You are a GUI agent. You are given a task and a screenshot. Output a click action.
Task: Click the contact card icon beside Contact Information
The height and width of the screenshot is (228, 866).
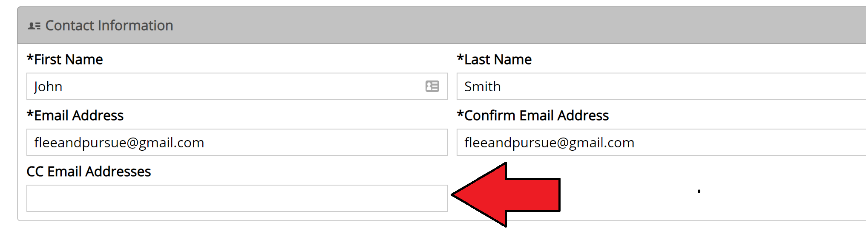[x=34, y=26]
